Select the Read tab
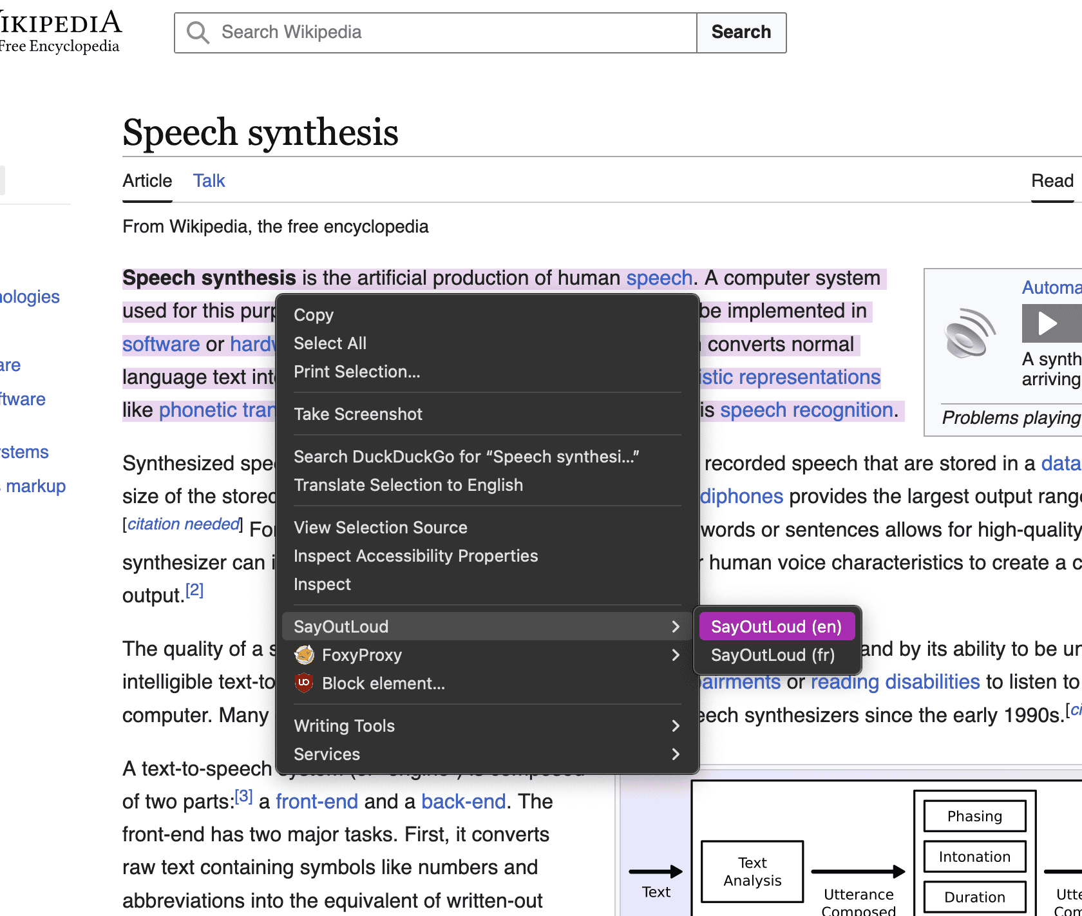The width and height of the screenshot is (1082, 916). [1052, 181]
